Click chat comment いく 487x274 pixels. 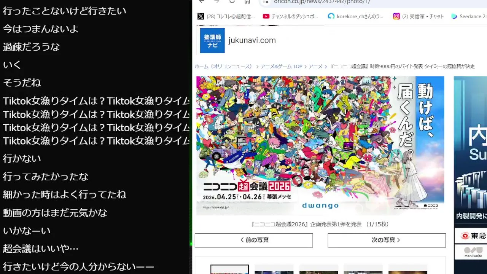click(12, 65)
